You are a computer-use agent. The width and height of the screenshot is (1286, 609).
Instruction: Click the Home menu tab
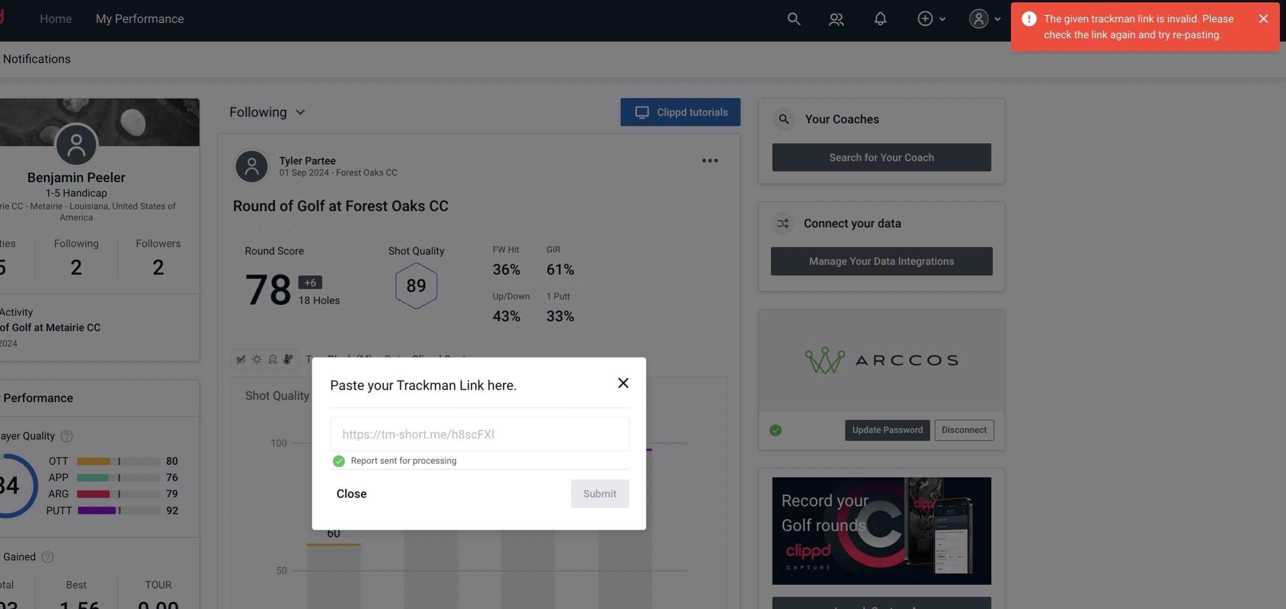pyautogui.click(x=56, y=18)
